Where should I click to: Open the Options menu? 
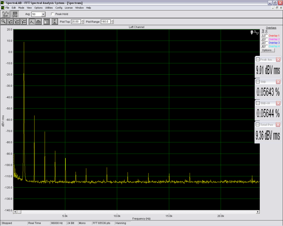(x=38, y=8)
